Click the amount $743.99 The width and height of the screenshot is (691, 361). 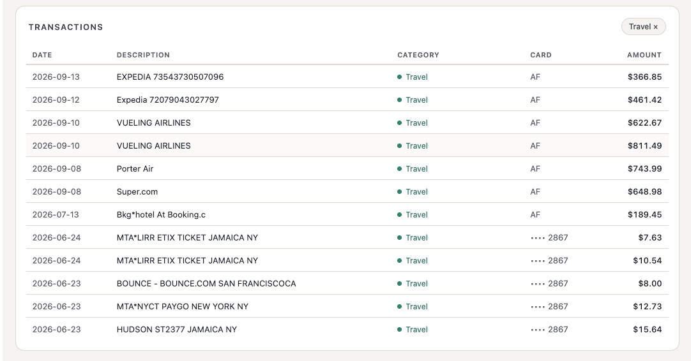pyautogui.click(x=645, y=168)
